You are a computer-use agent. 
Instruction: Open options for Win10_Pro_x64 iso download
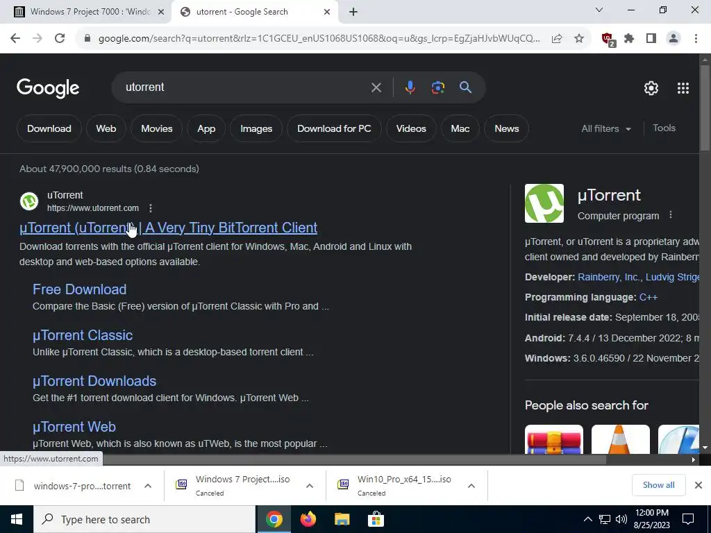471,486
